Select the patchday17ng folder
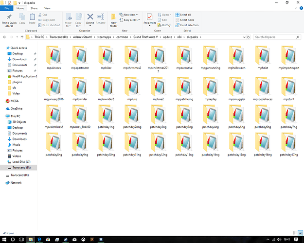 pos(289,144)
